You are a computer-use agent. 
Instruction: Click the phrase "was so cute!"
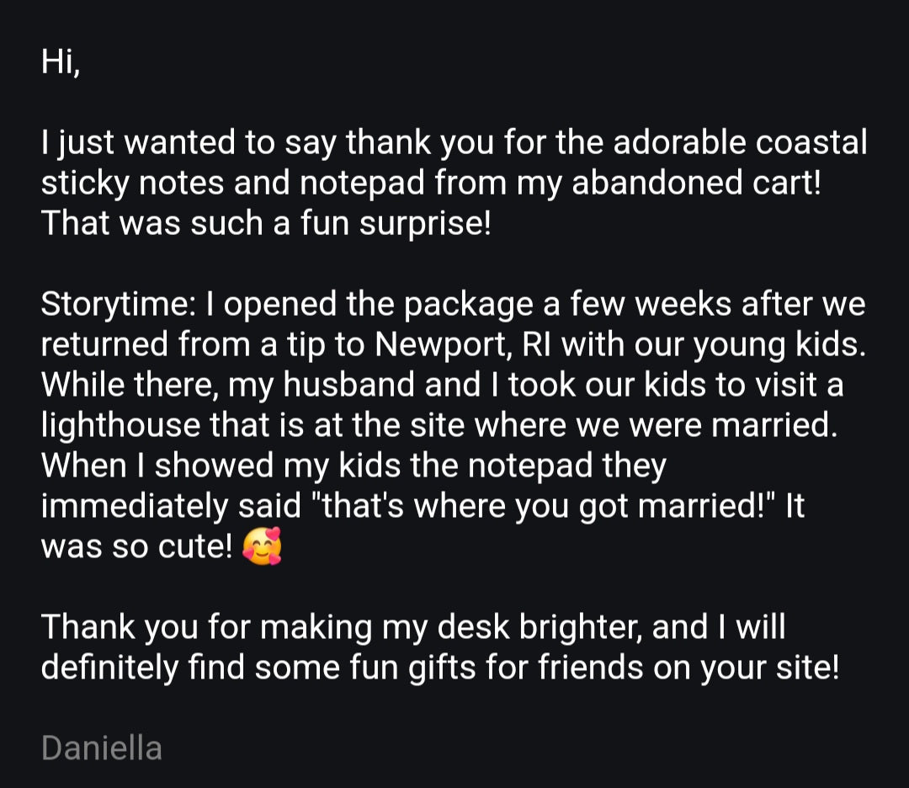pos(136,547)
